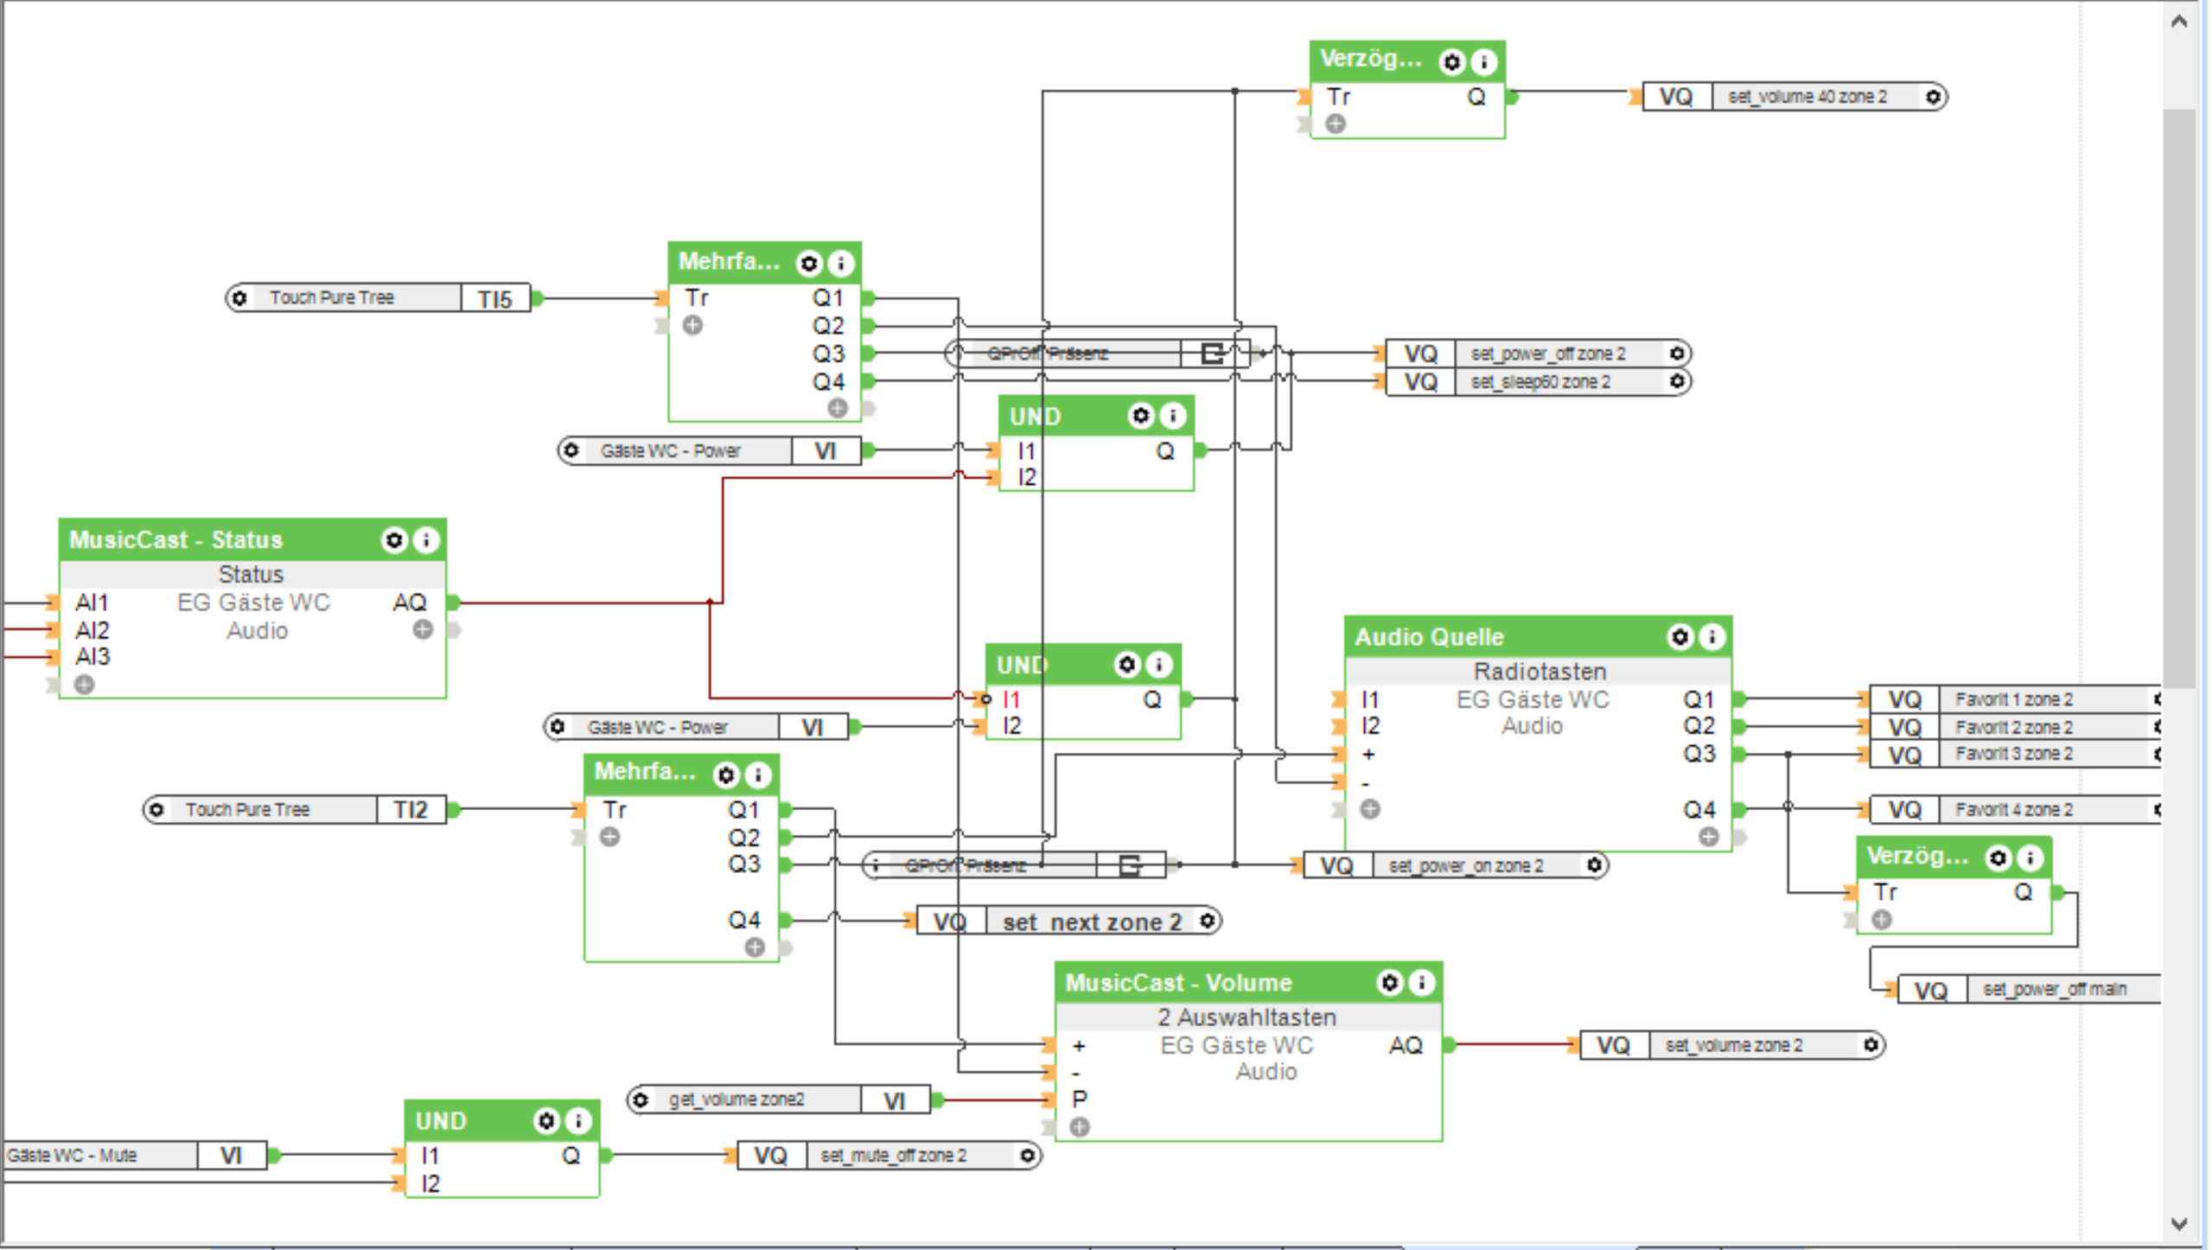Click info icon on Audio Quelle block
Viewport: 2212px width, 1250px height.
click(x=1712, y=637)
